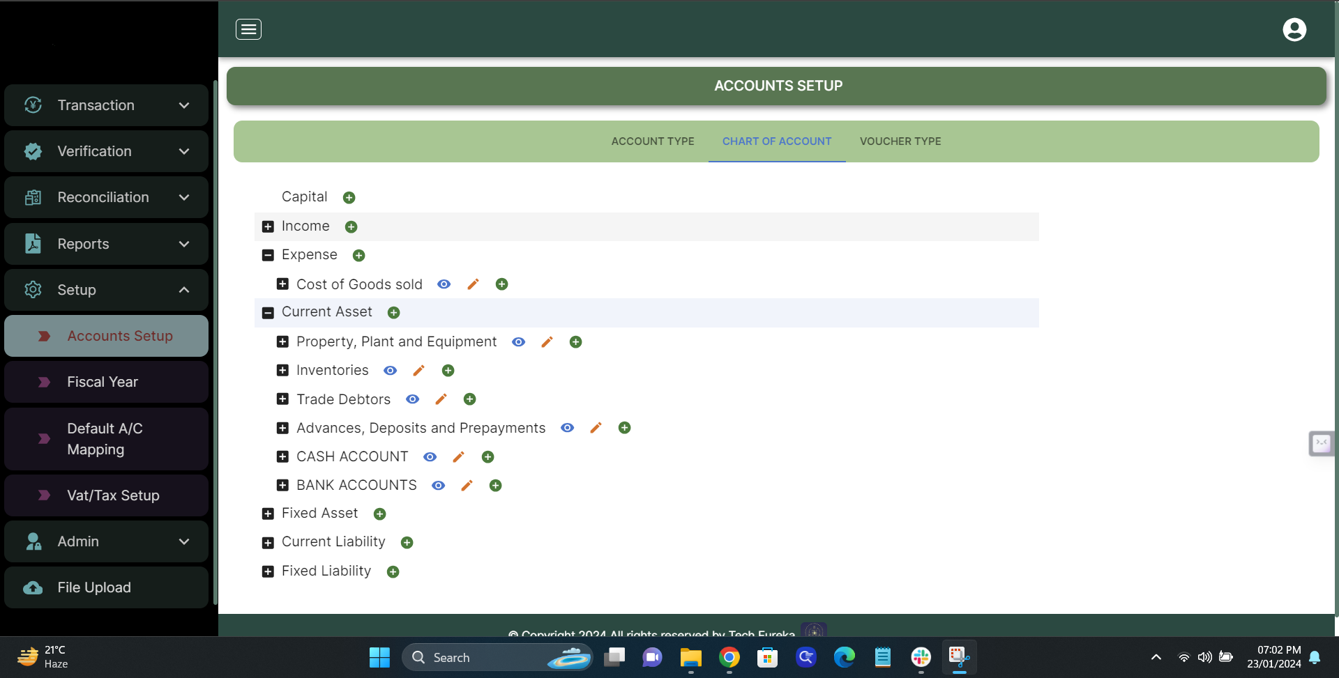Open Google Chrome from the taskbar
The height and width of the screenshot is (678, 1339).
pyautogui.click(x=729, y=657)
